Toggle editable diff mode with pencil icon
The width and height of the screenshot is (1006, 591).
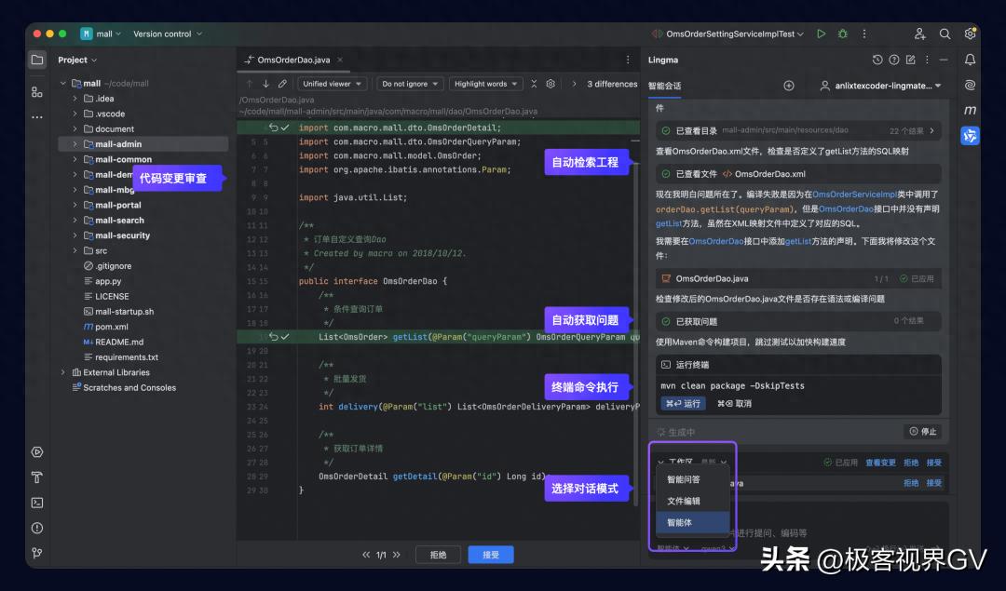tap(283, 84)
